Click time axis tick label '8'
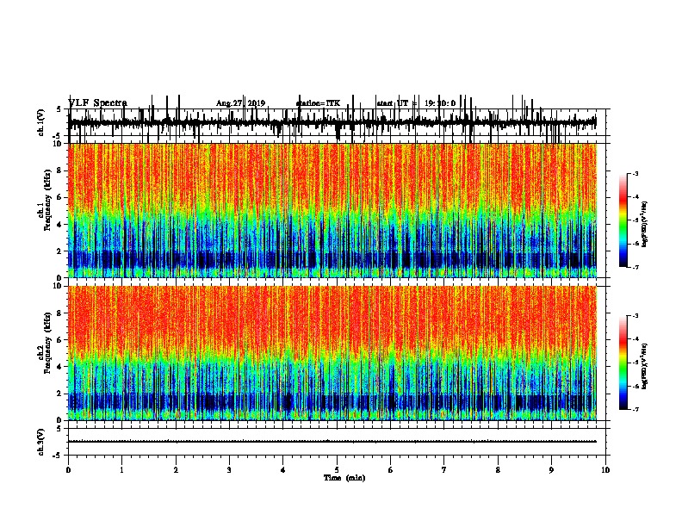Image resolution: width=682 pixels, height=527 pixels. pos(498,470)
